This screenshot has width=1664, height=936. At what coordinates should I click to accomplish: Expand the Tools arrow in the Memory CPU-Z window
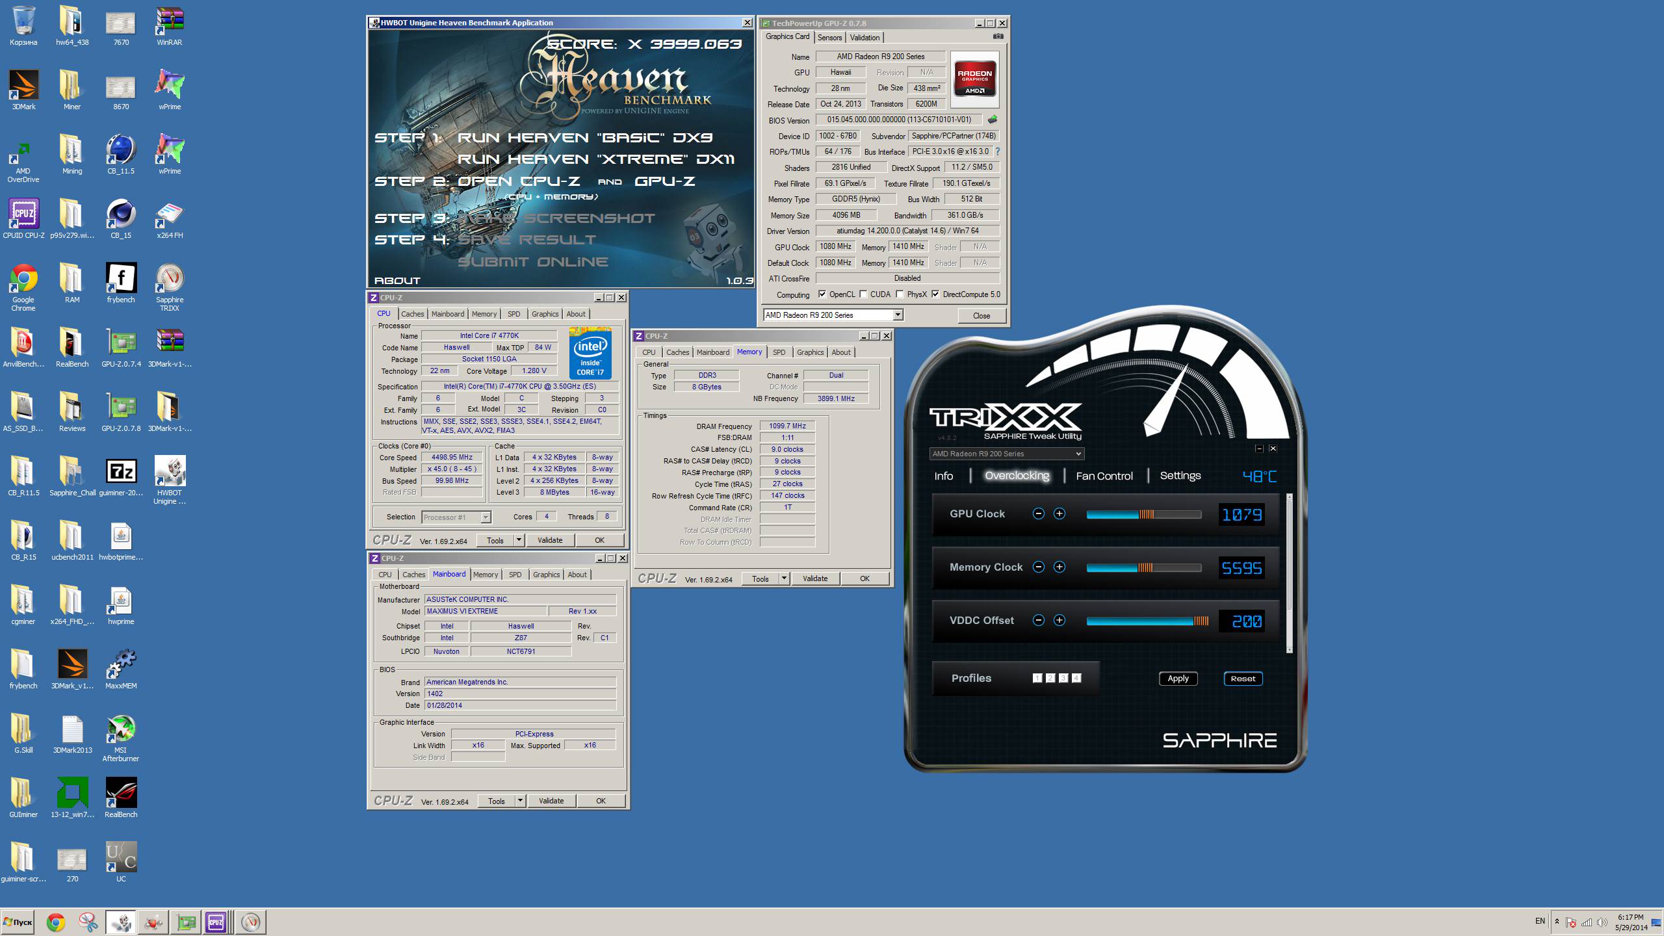[784, 578]
